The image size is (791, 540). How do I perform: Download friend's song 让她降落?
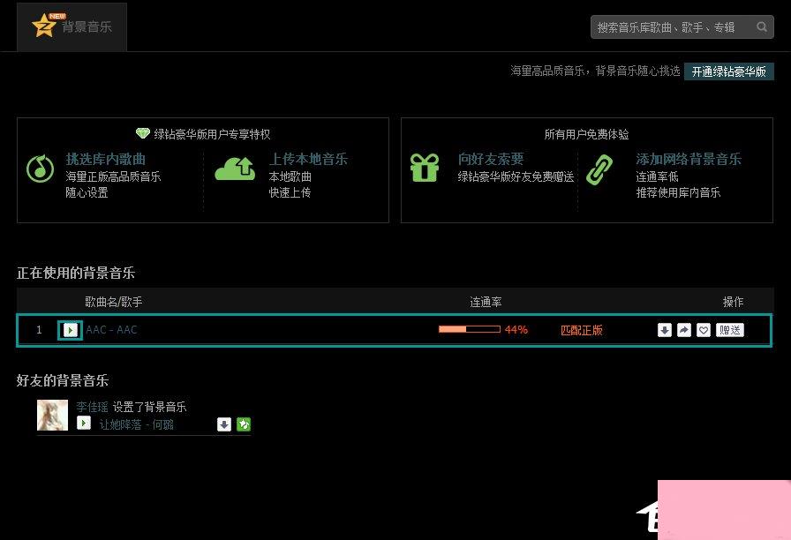(x=224, y=424)
